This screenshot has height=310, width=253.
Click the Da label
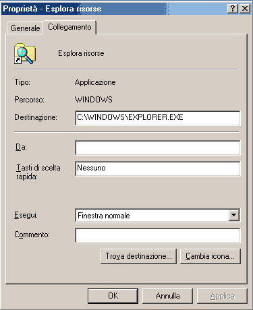coord(21,147)
